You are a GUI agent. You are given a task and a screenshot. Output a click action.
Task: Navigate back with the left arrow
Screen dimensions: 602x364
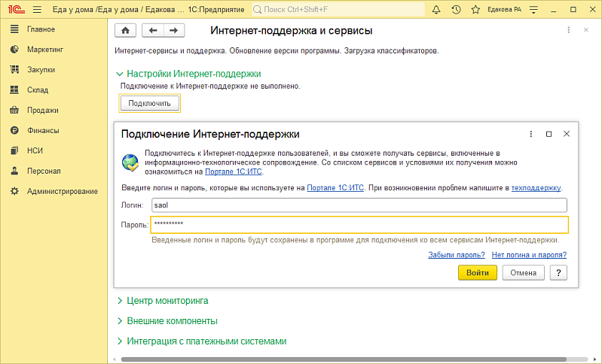tap(153, 30)
